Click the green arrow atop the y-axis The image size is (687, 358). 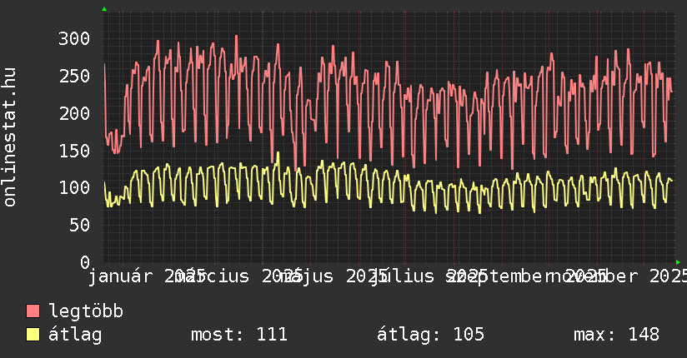(x=104, y=9)
